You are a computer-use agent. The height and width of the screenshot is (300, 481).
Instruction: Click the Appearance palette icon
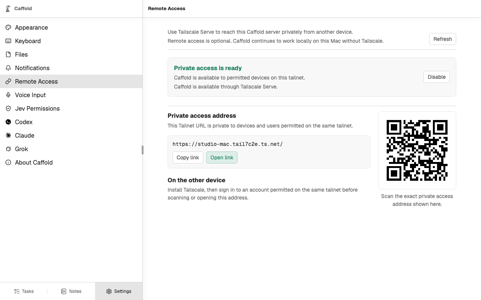[x=8, y=27]
